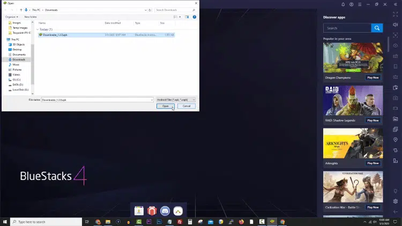Click the eye icon in BlueStacks sidebar
The height and width of the screenshot is (226, 402).
pyautogui.click(x=396, y=46)
